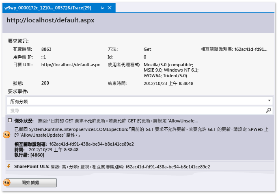Viewport: 278px width, 194px height.
Task: Click the COMException message text
Action: pos(141,132)
